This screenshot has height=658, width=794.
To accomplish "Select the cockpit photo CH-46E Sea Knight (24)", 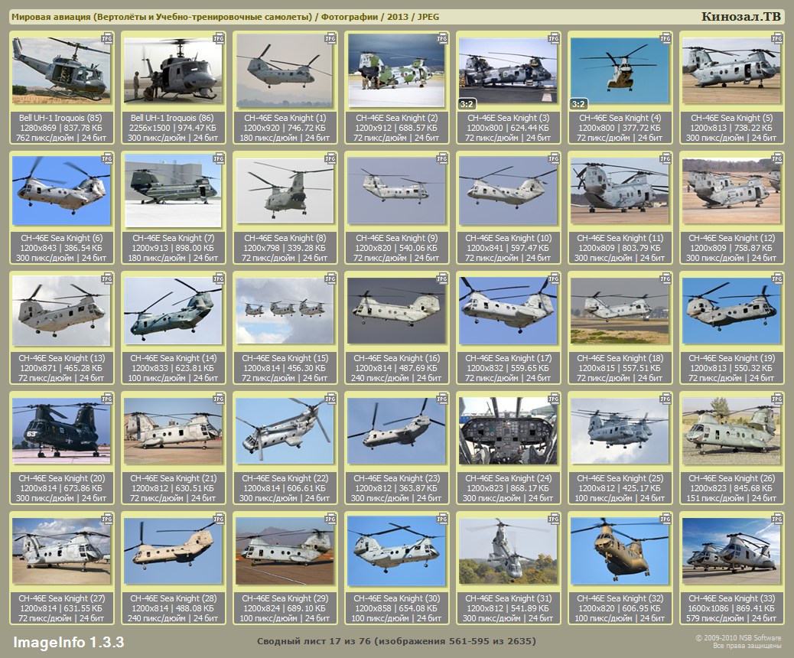I will pyautogui.click(x=508, y=431).
